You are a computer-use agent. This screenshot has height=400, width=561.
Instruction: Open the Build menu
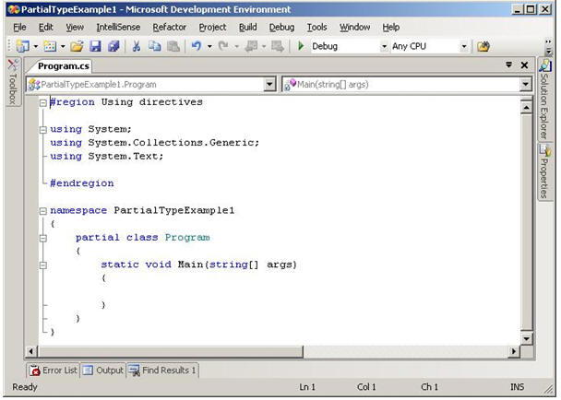[x=247, y=28]
